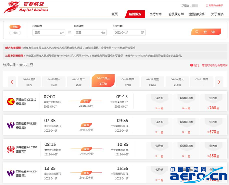Swap departure and arrival cities icon
Viewport: 229px width, 185px height.
point(70,32)
